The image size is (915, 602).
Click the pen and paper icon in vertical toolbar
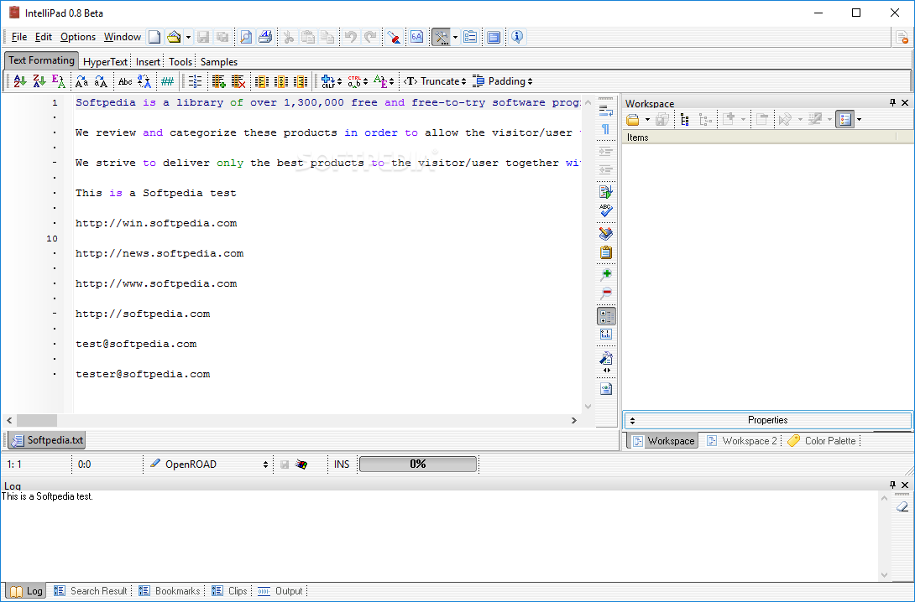pyautogui.click(x=606, y=359)
